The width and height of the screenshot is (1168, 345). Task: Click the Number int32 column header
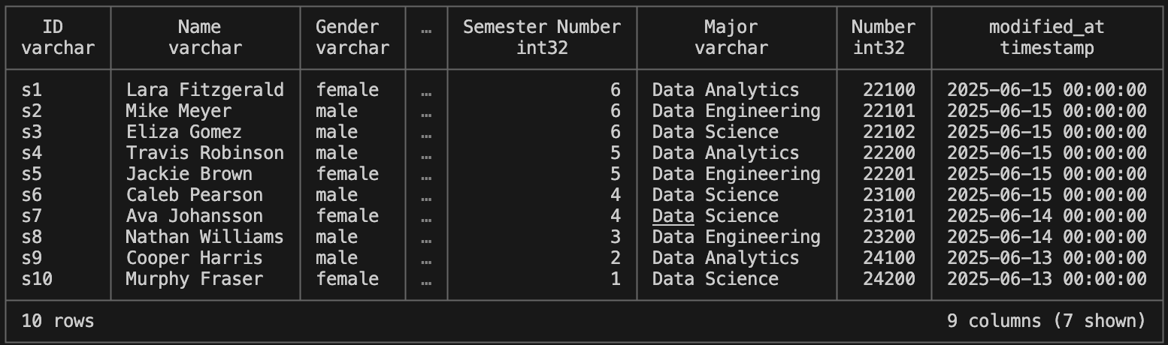coord(884,37)
